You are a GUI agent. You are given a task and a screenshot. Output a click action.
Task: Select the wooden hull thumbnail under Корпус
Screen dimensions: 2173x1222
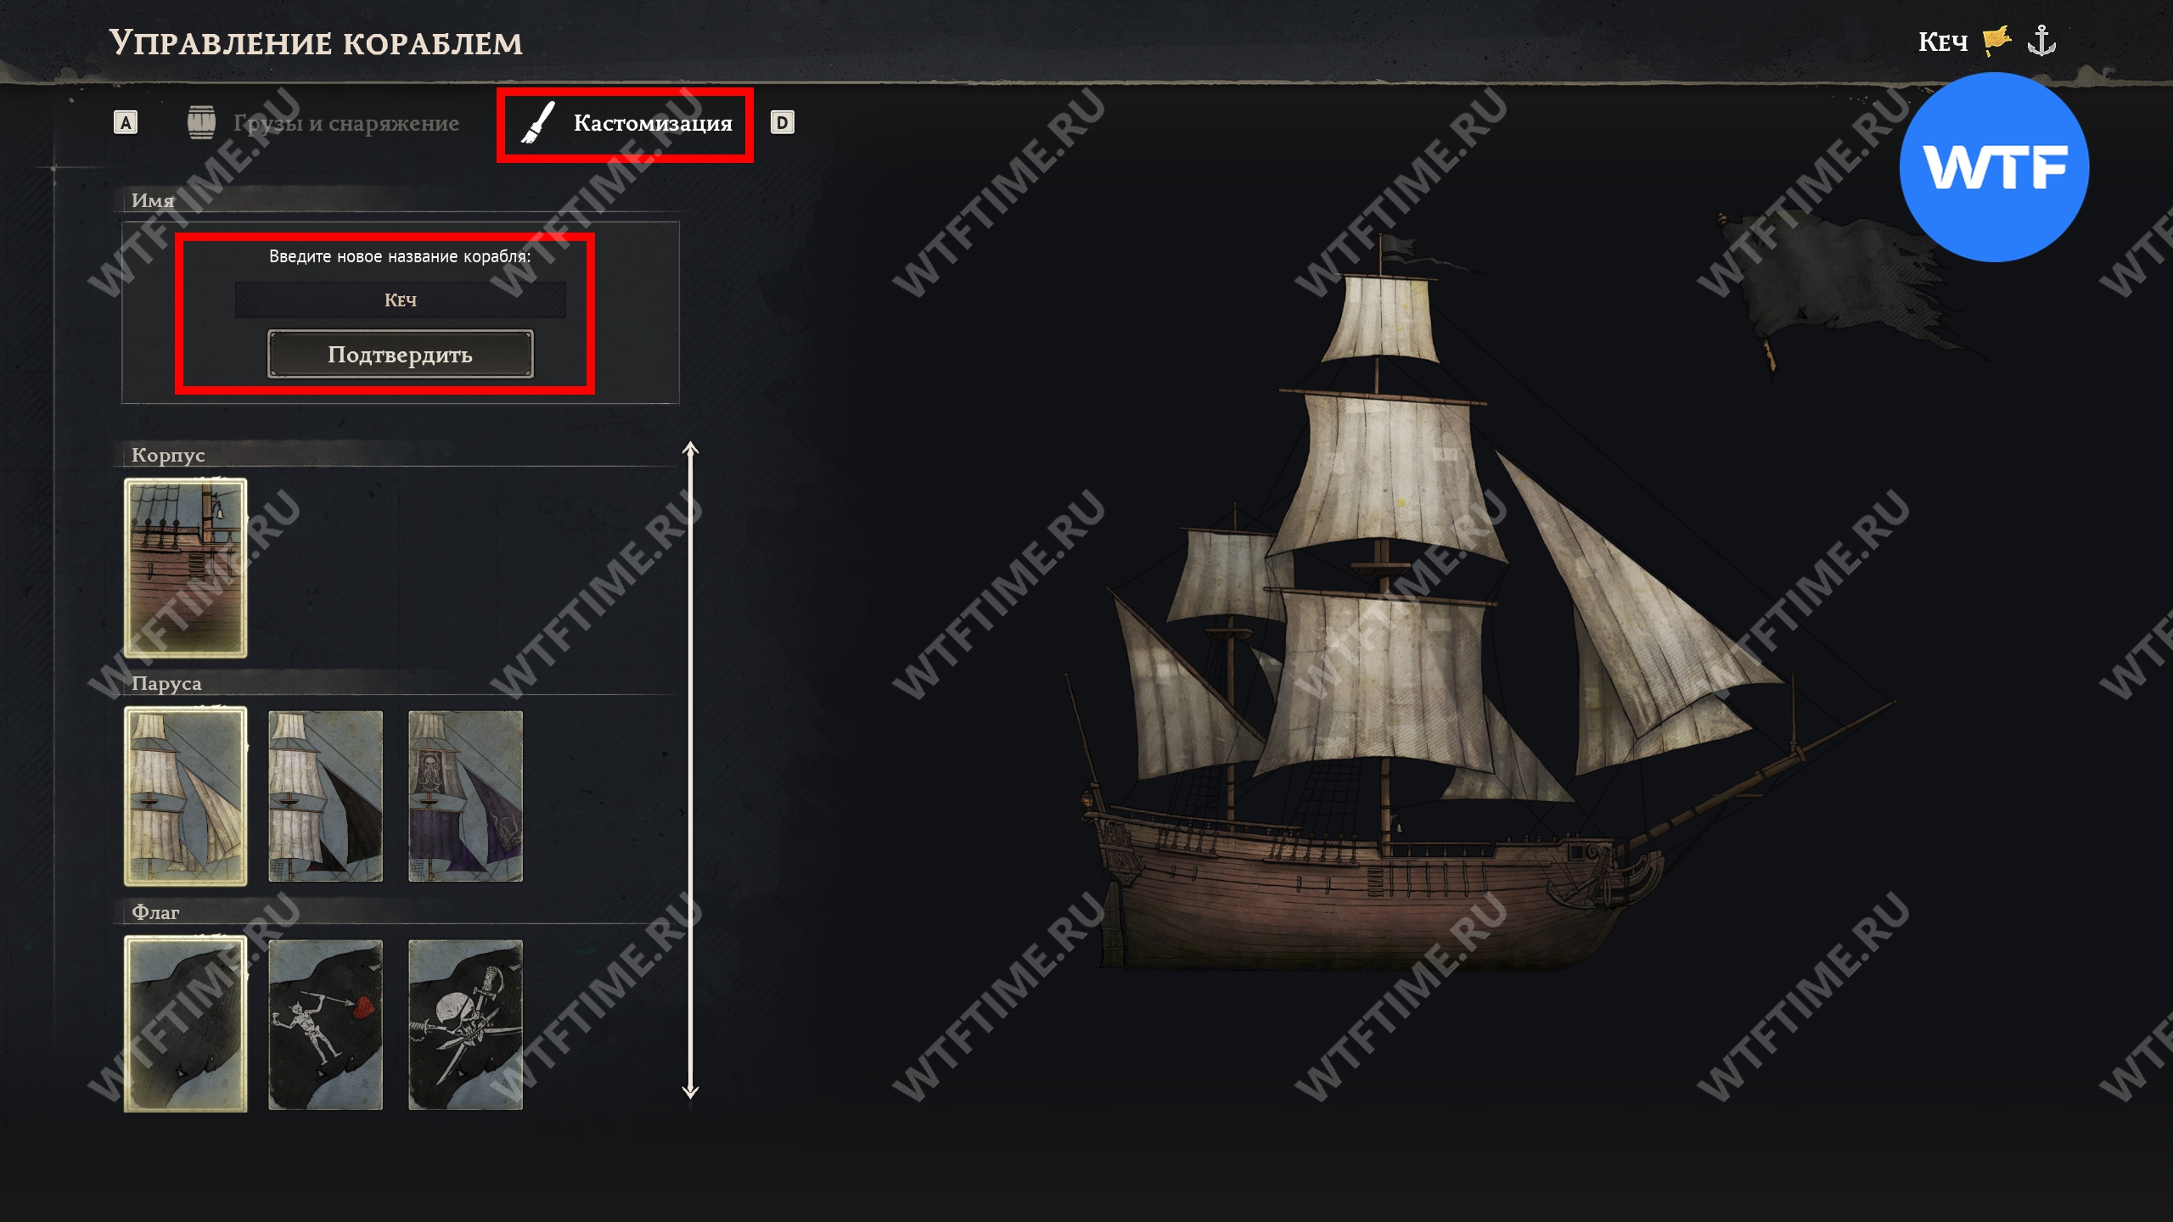pyautogui.click(x=186, y=568)
